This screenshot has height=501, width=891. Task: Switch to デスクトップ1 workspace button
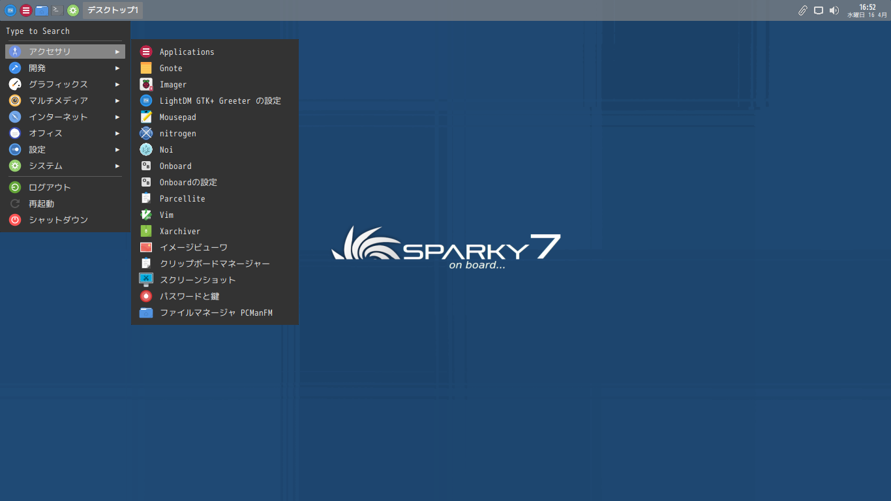coord(113,10)
